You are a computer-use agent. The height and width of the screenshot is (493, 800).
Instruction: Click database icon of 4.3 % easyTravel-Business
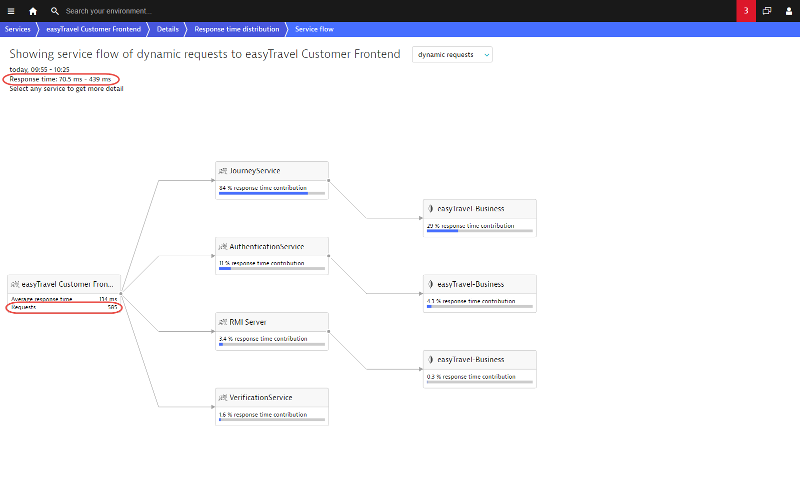click(430, 284)
